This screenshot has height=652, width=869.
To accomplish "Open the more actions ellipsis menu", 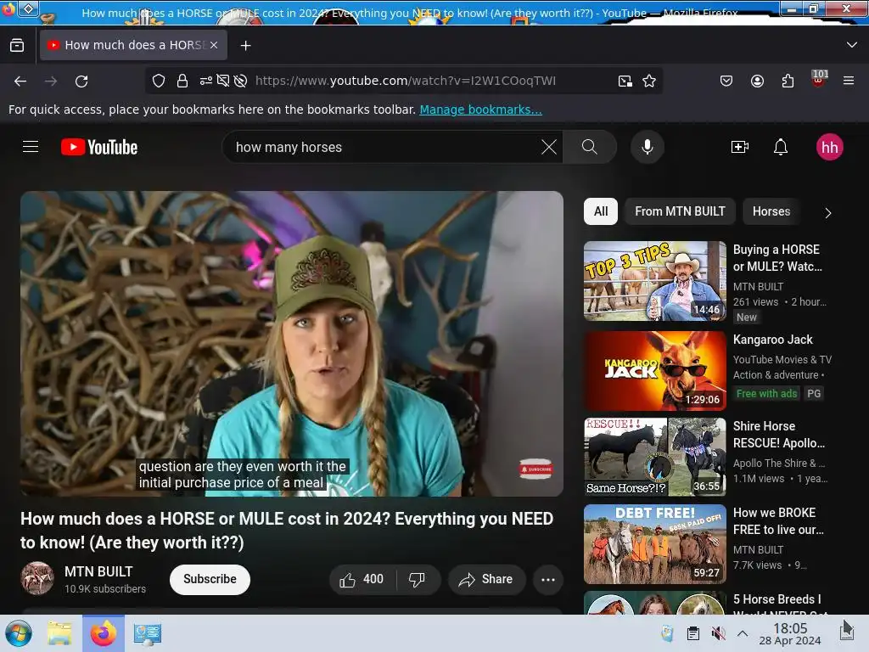I will pyautogui.click(x=548, y=579).
